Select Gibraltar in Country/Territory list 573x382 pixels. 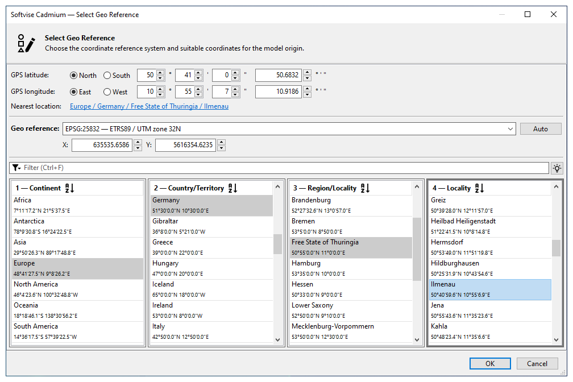211,226
